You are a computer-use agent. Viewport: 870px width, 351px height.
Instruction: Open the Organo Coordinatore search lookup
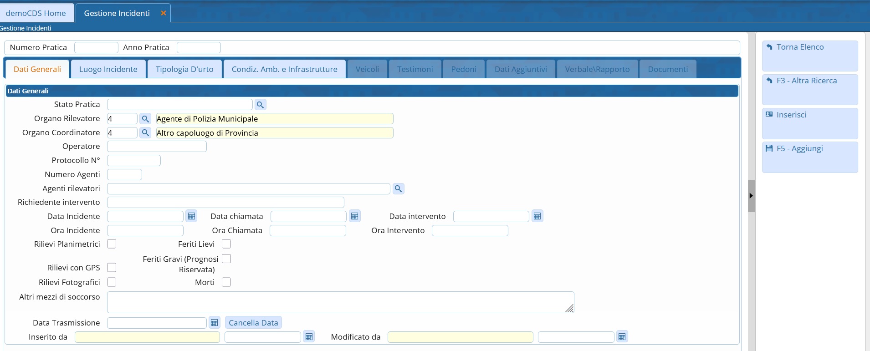click(x=145, y=133)
